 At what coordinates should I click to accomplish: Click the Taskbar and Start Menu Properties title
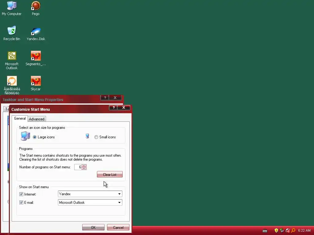(x=33, y=99)
